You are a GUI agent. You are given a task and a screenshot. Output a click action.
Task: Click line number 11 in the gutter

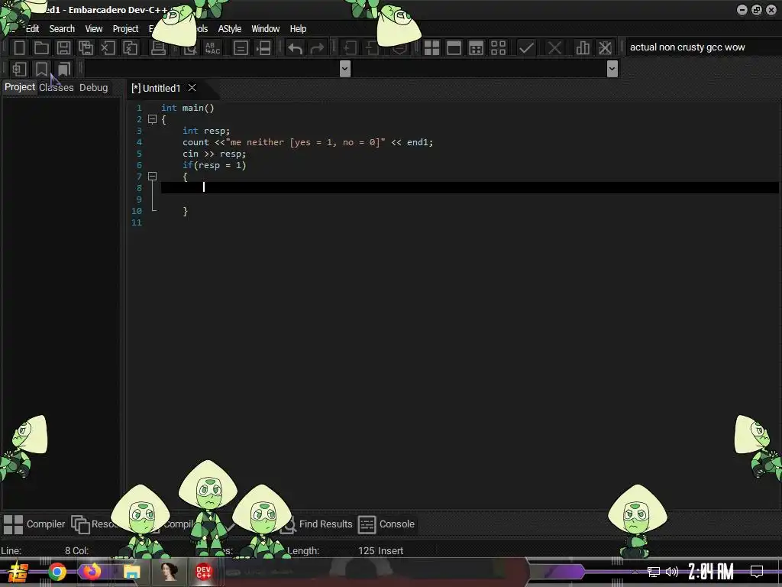[137, 222]
